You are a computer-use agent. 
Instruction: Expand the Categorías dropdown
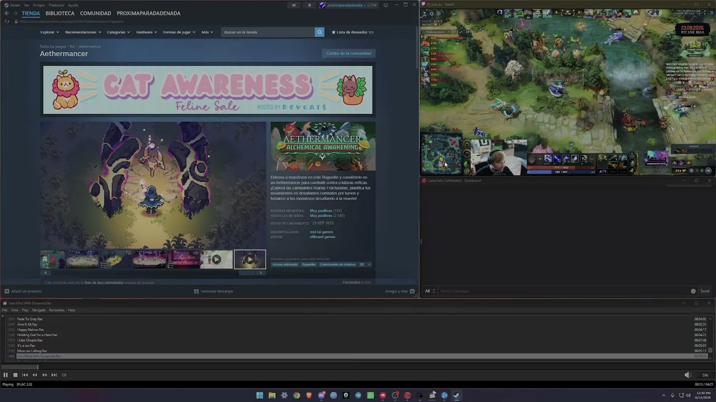click(x=119, y=32)
